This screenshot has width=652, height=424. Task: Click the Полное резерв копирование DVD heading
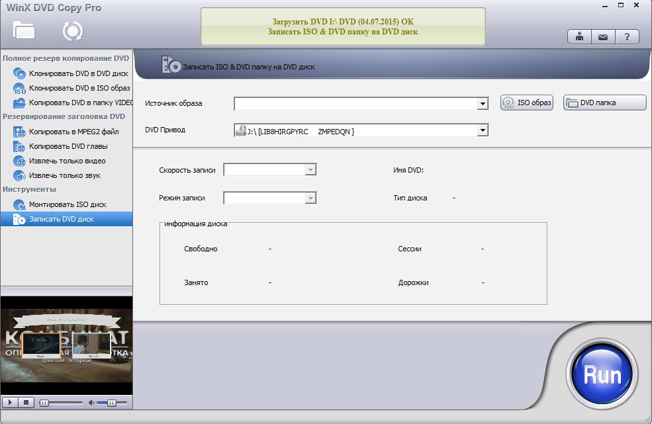pyautogui.click(x=66, y=58)
